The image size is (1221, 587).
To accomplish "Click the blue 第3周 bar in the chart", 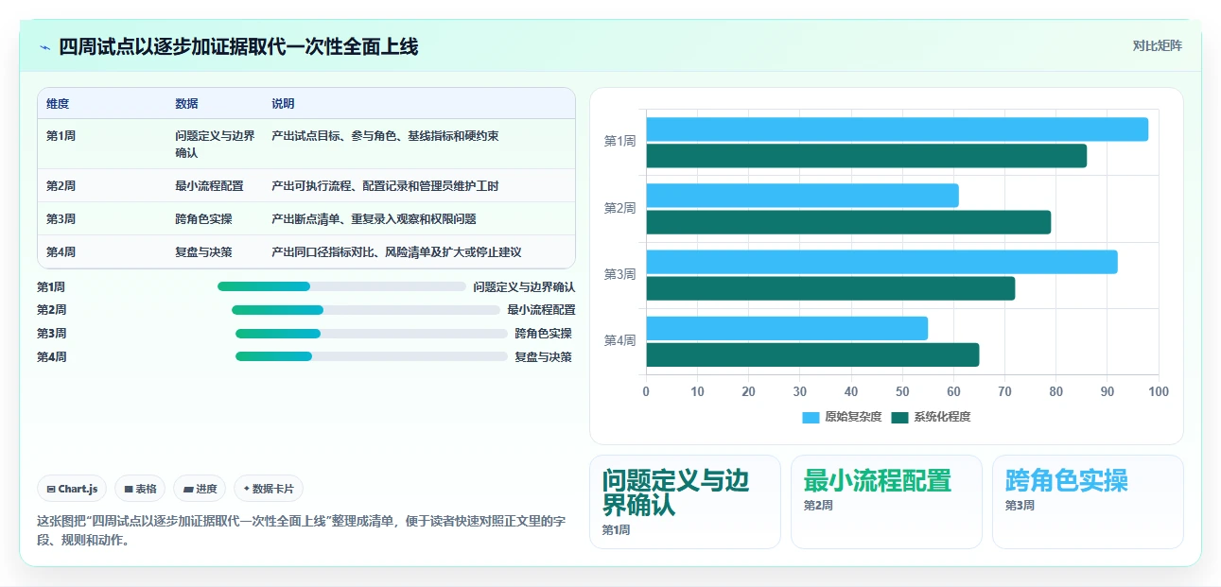I will point(881,262).
